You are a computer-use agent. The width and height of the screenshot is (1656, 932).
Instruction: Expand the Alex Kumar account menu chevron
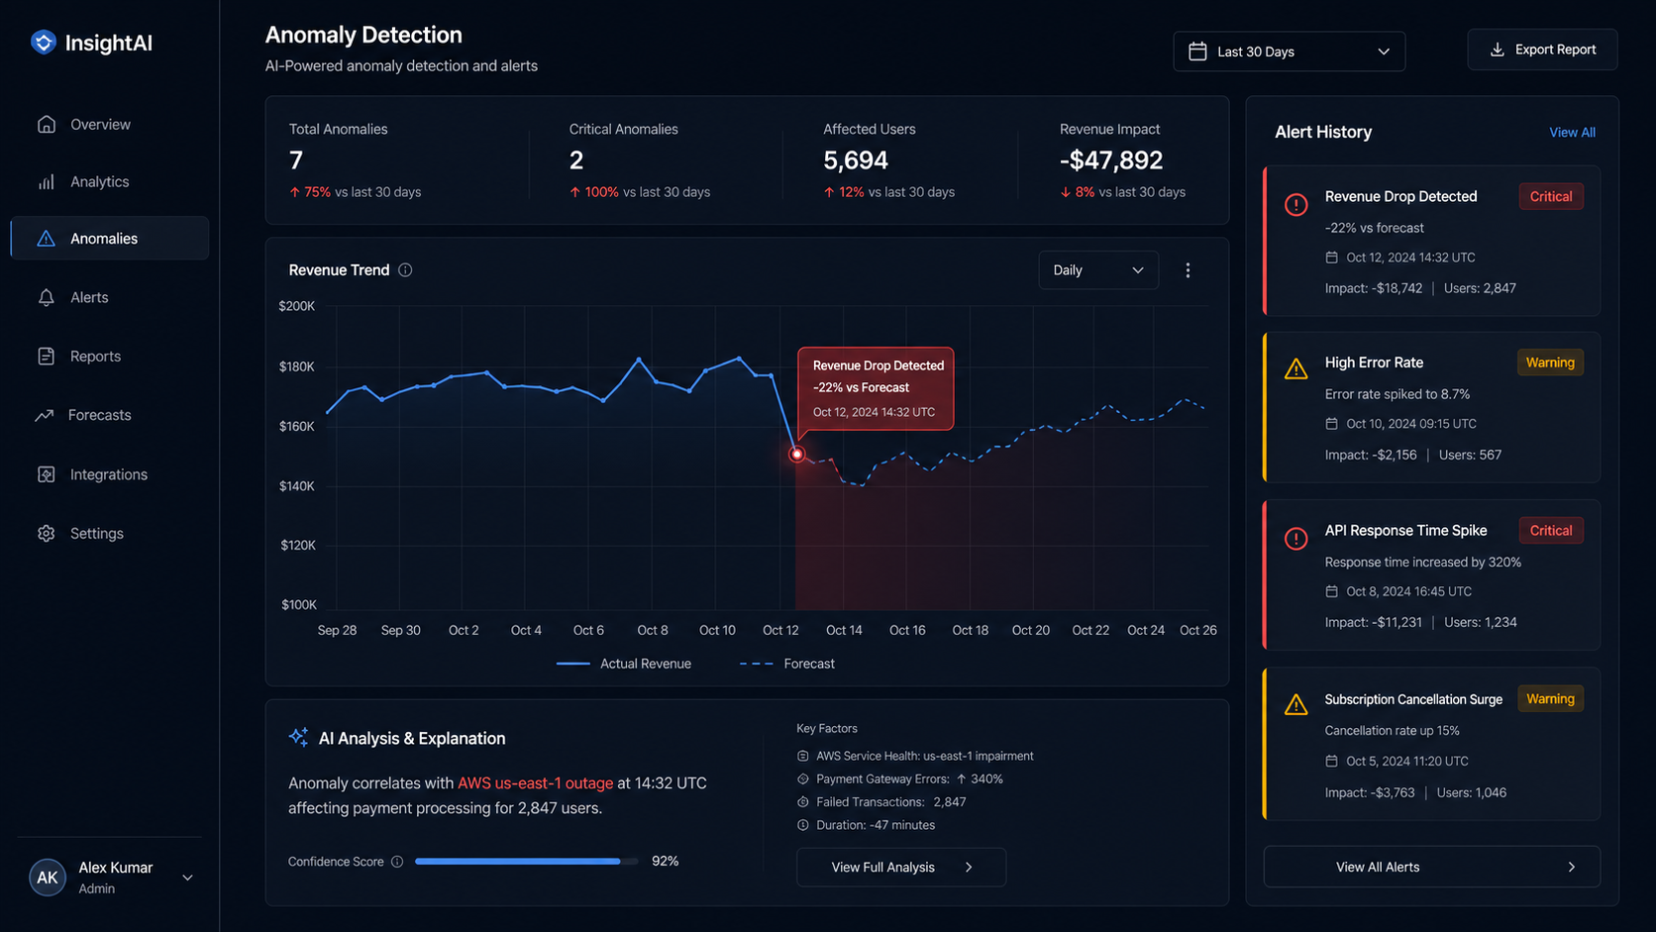pyautogui.click(x=187, y=878)
